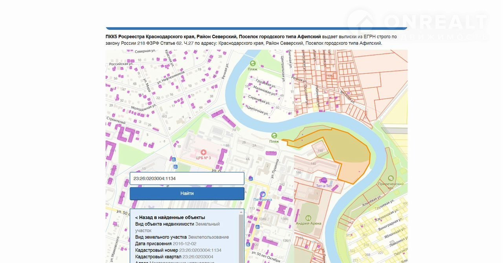Click the Пляж icon beside the orange parcel
This screenshot has height=263, width=503.
[x=274, y=135]
